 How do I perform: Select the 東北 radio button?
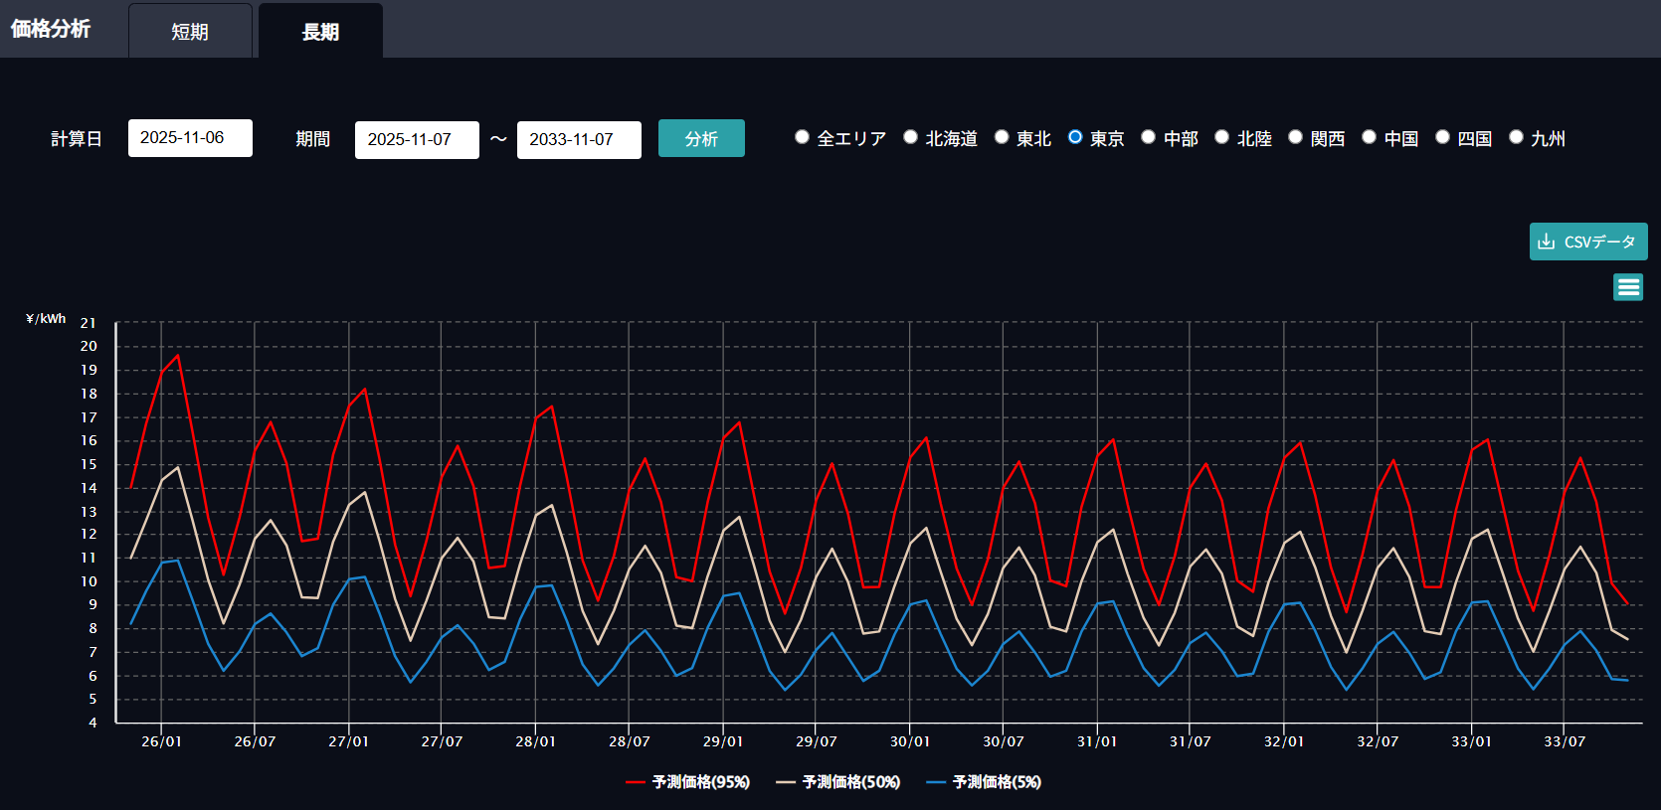pos(1002,137)
